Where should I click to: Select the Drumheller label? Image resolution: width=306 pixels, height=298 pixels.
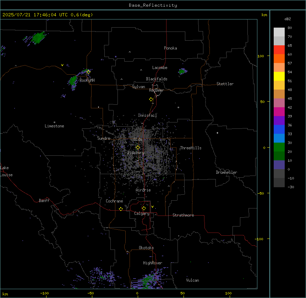pyautogui.click(x=226, y=172)
